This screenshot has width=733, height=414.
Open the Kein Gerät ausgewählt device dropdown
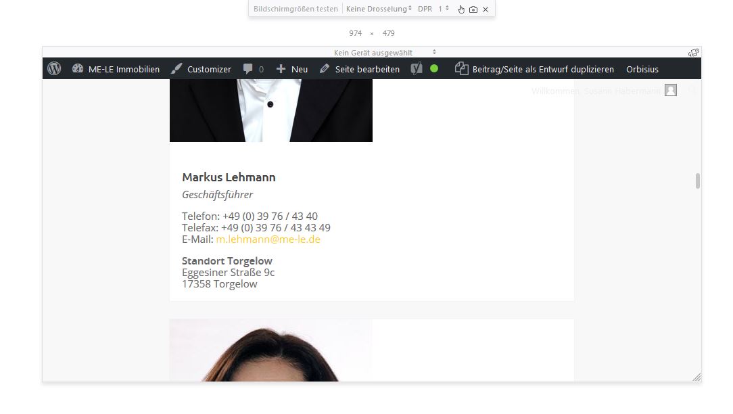tap(385, 52)
